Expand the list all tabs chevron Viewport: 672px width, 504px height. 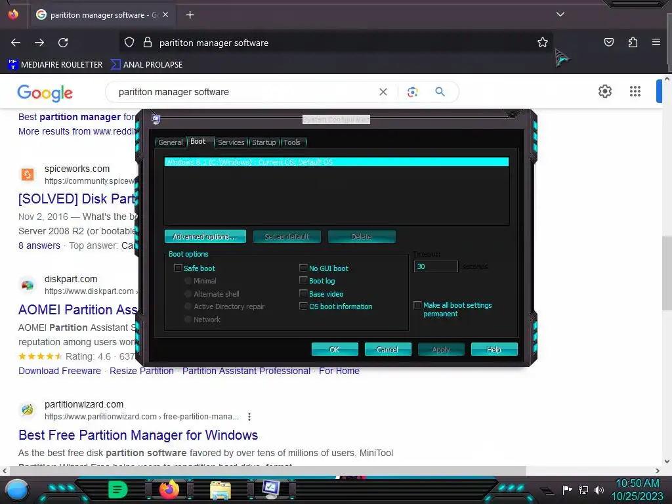coord(560,14)
